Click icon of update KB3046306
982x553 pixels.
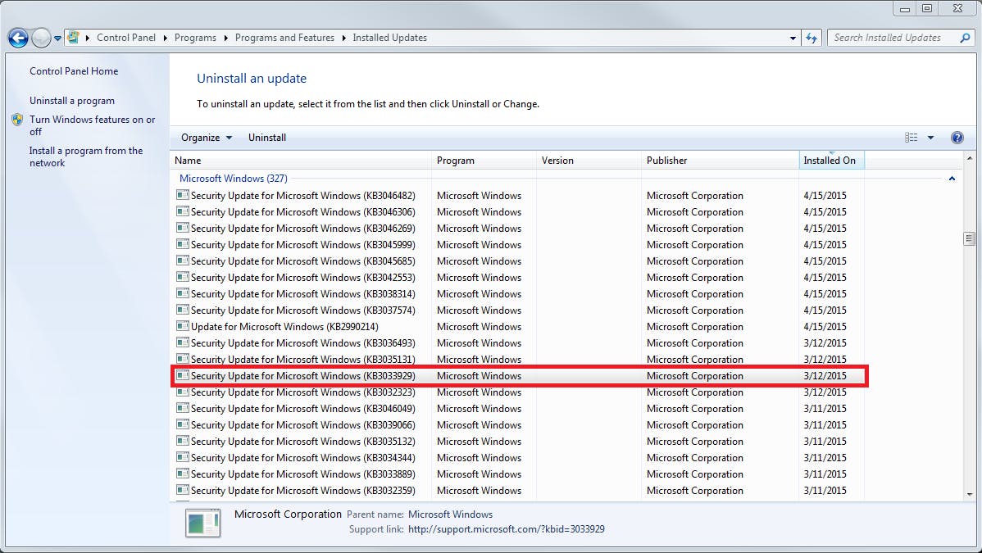pos(182,211)
